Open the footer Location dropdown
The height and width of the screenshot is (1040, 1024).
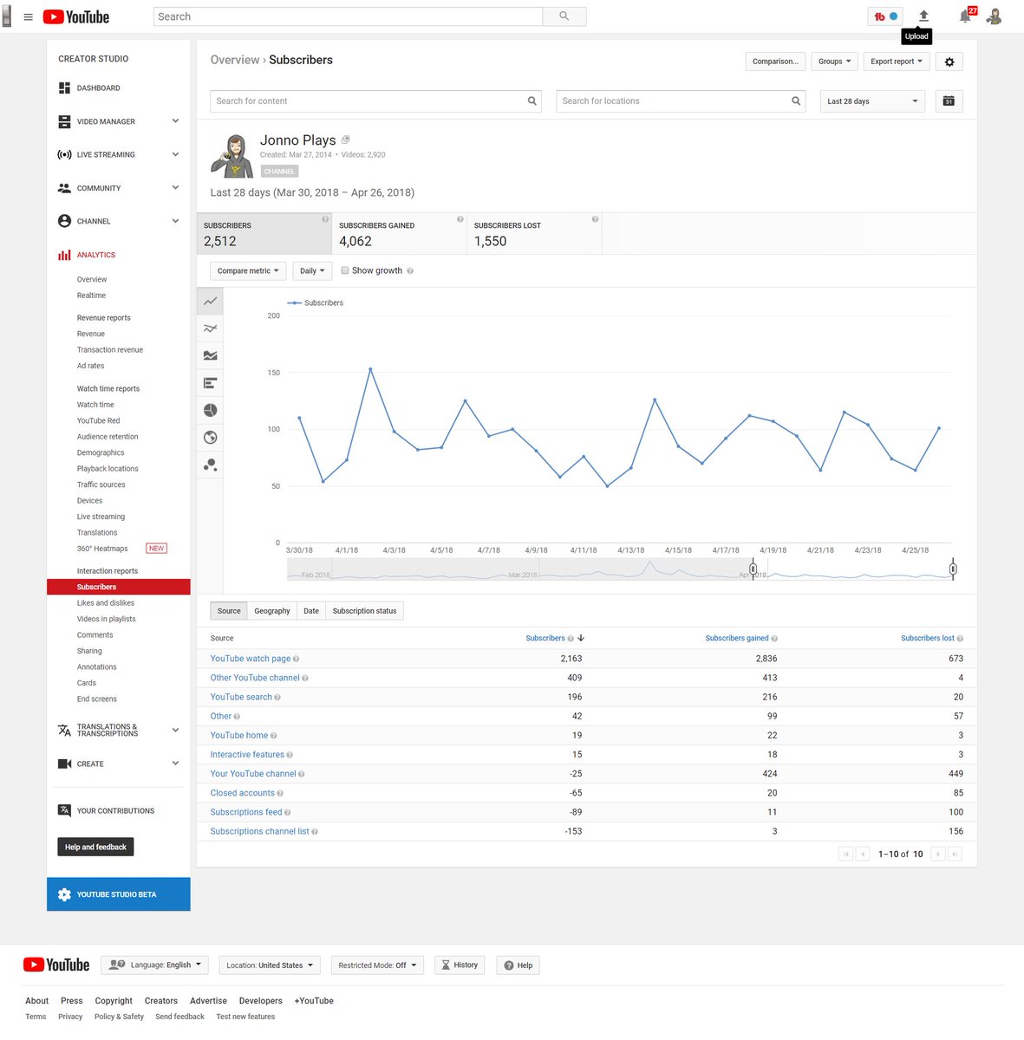tap(270, 965)
